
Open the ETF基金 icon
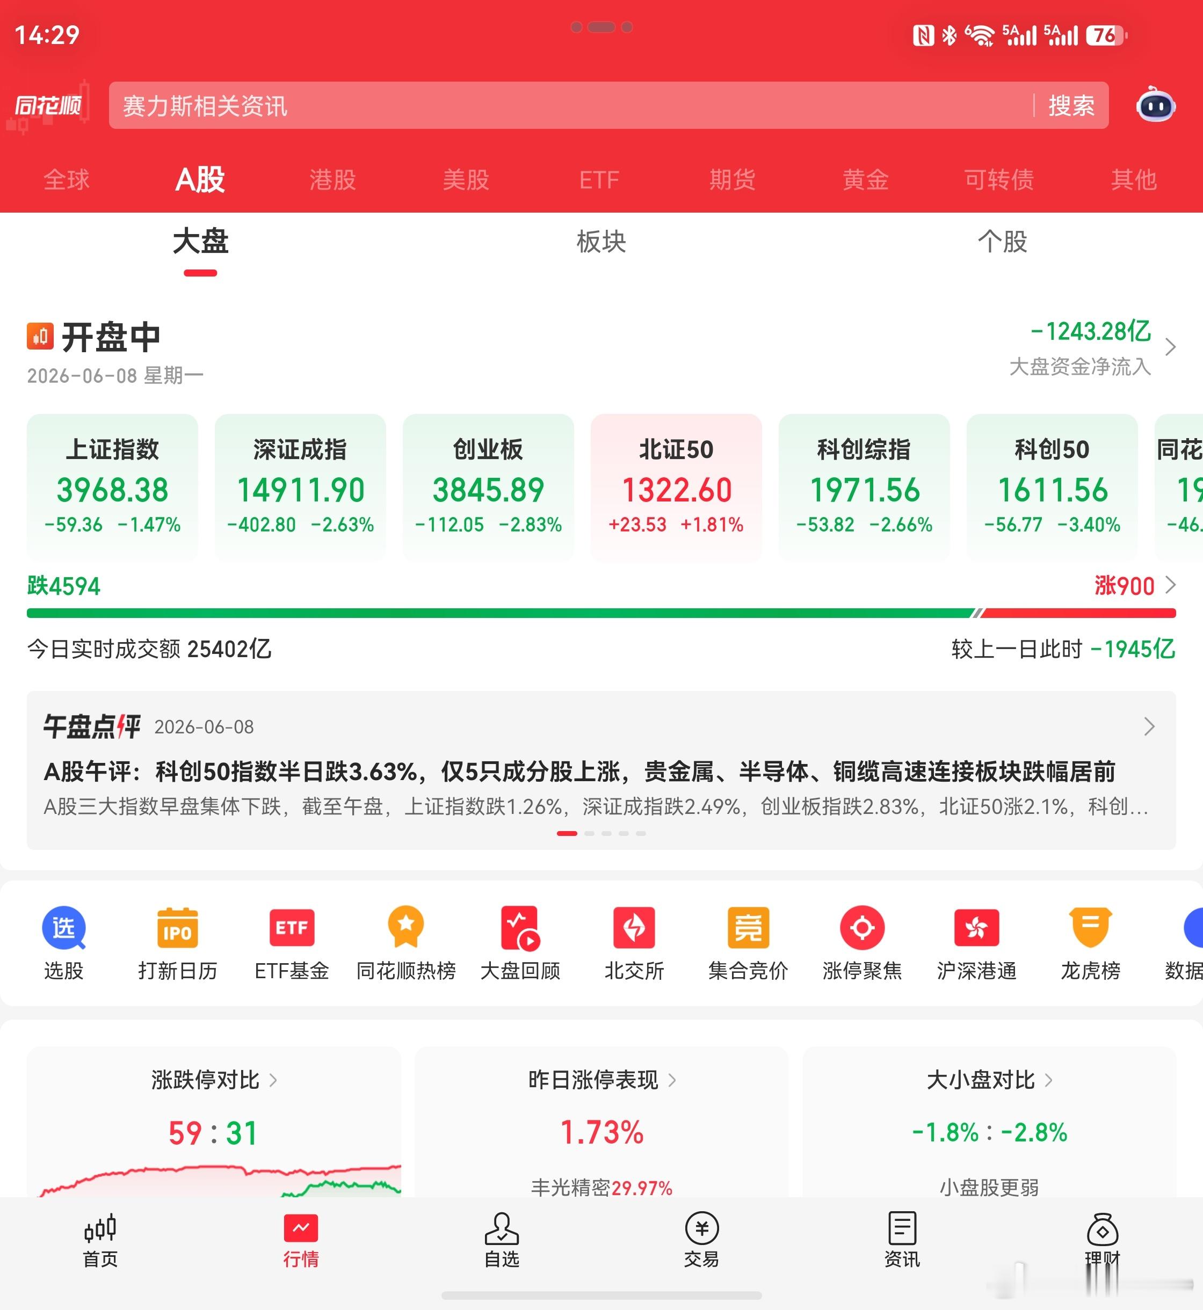(x=292, y=928)
